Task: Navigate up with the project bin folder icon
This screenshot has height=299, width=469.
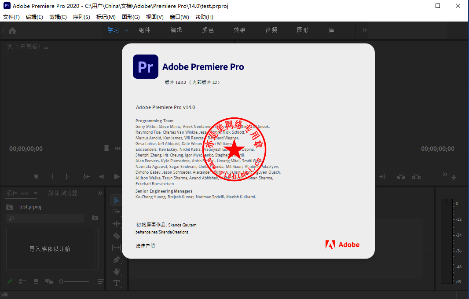Action: [x=10, y=207]
